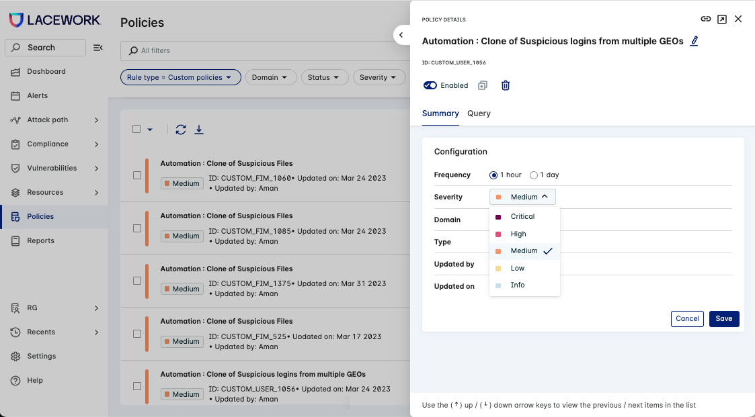Click the clone policy icon
This screenshot has height=417, width=755.
point(482,85)
